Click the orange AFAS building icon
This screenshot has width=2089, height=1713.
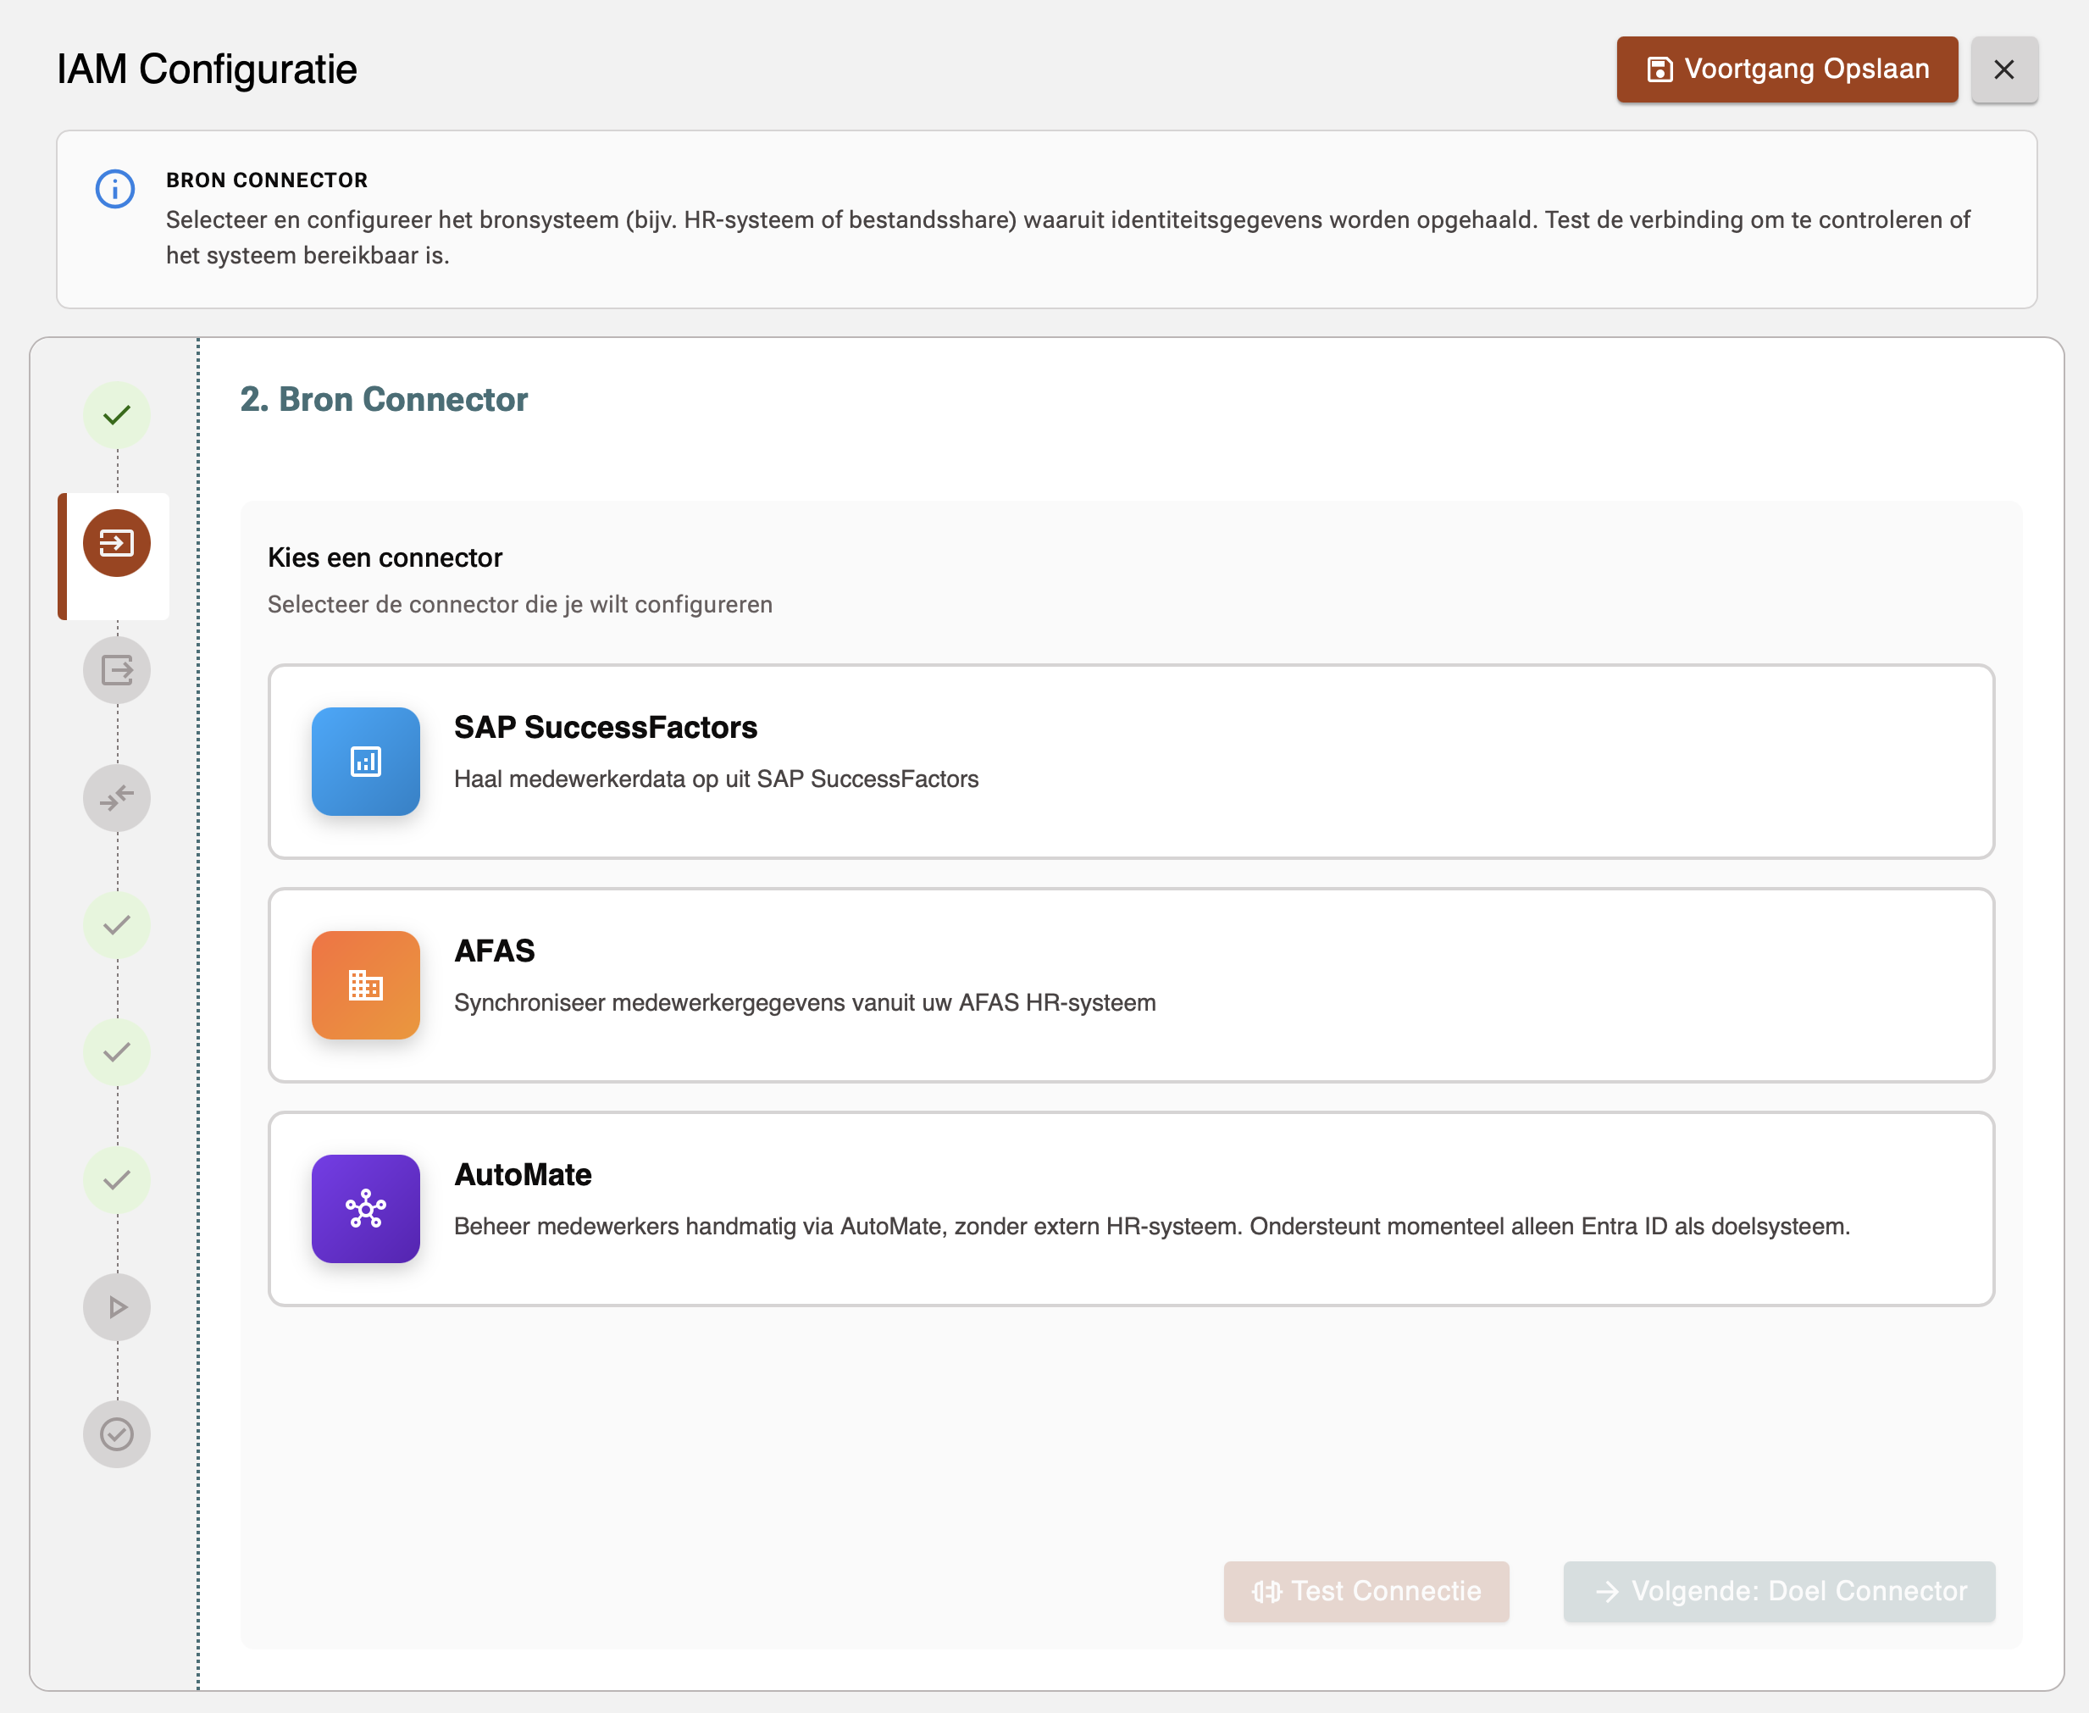pyautogui.click(x=365, y=984)
